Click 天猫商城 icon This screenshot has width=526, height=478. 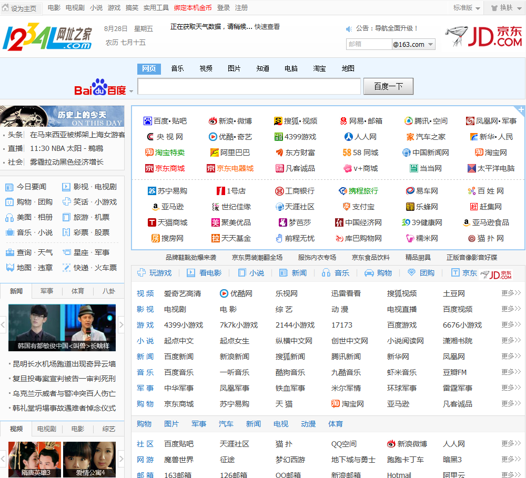[x=152, y=222]
